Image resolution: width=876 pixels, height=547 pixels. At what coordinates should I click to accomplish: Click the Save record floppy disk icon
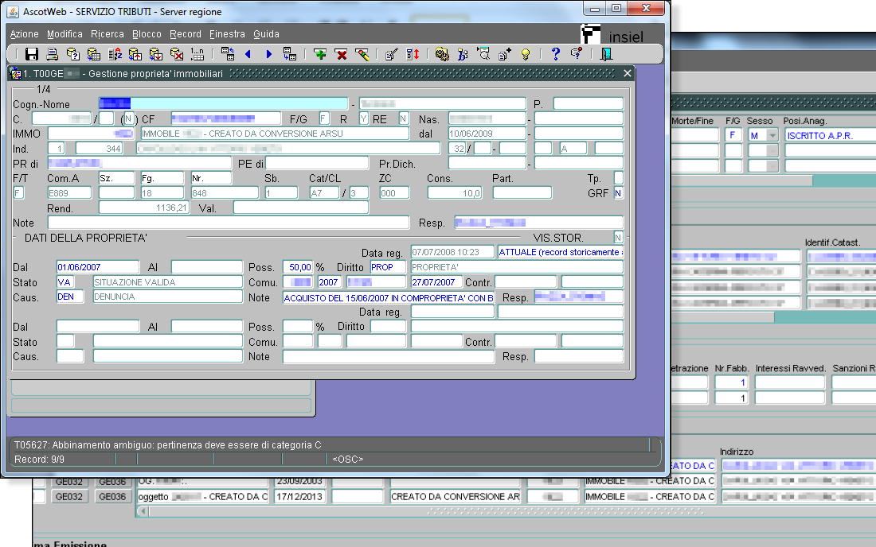pyautogui.click(x=30, y=54)
